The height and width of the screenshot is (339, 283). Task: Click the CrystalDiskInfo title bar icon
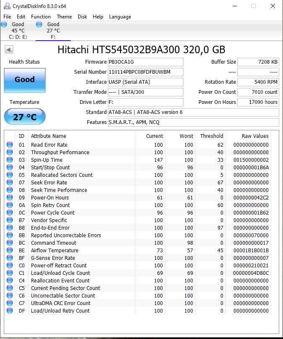click(7, 6)
